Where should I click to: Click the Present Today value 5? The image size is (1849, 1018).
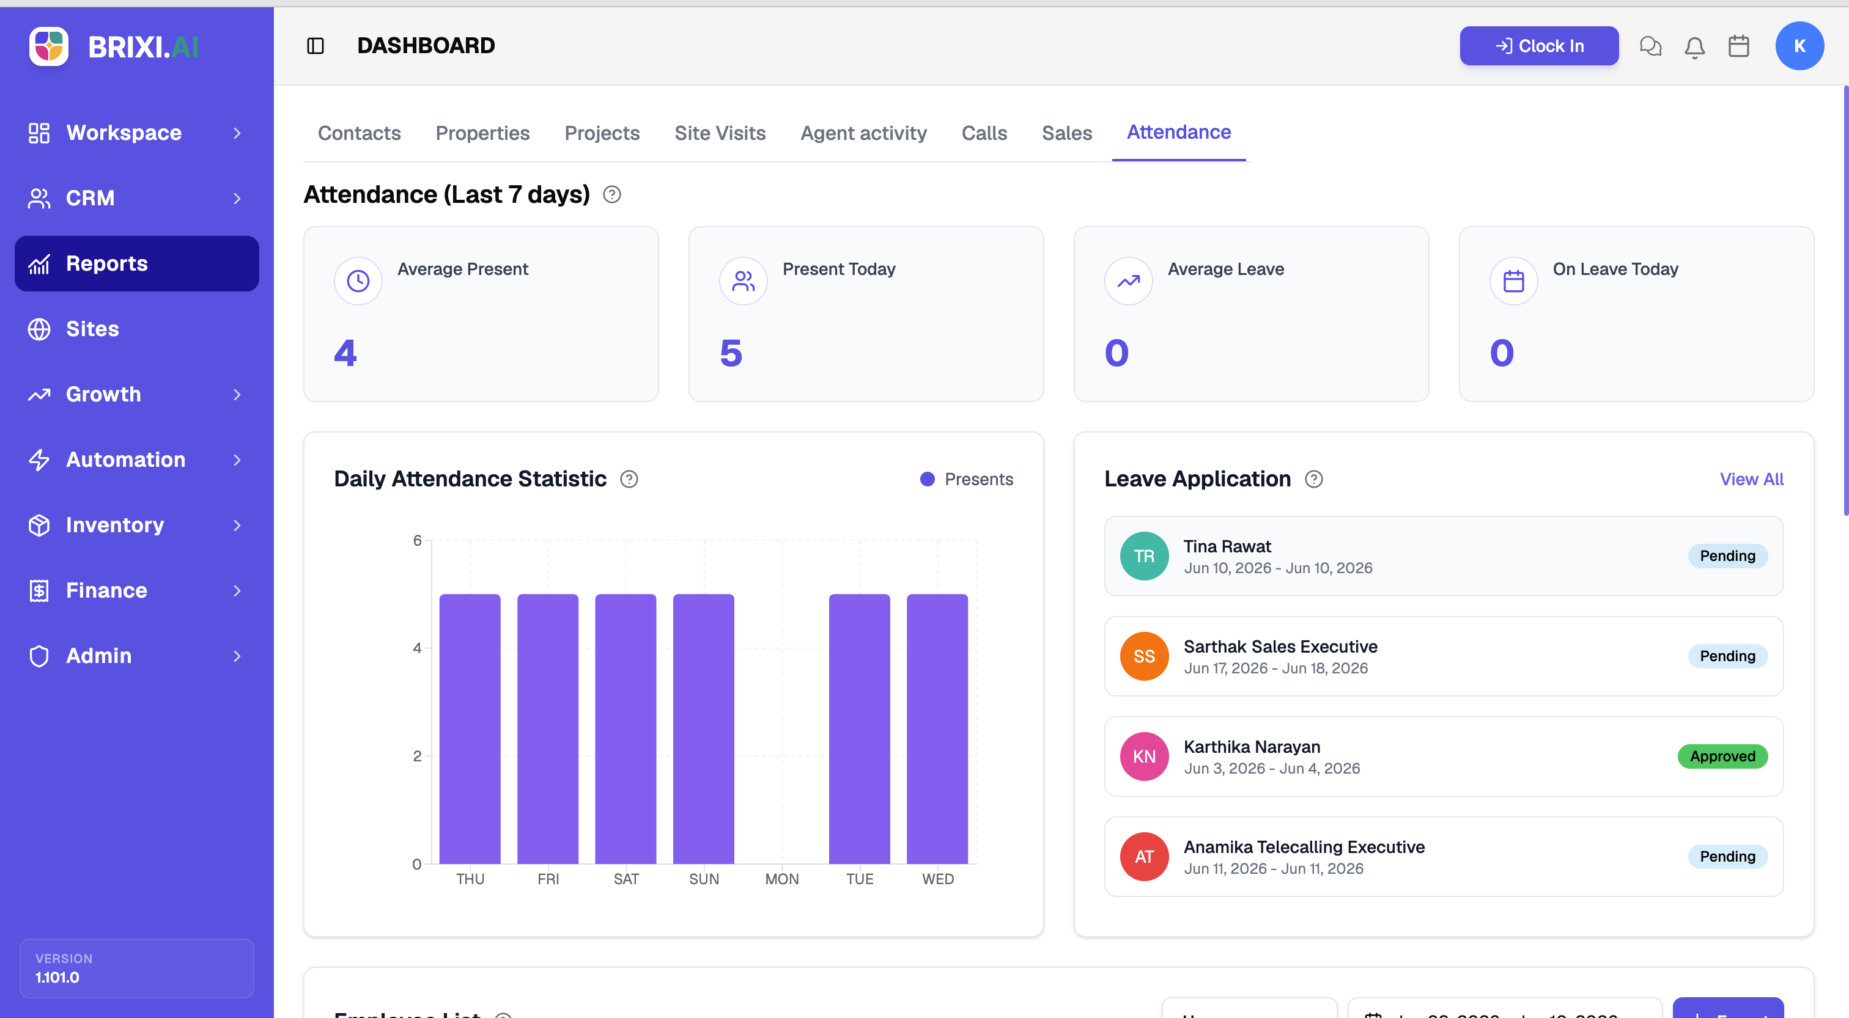[x=731, y=353]
